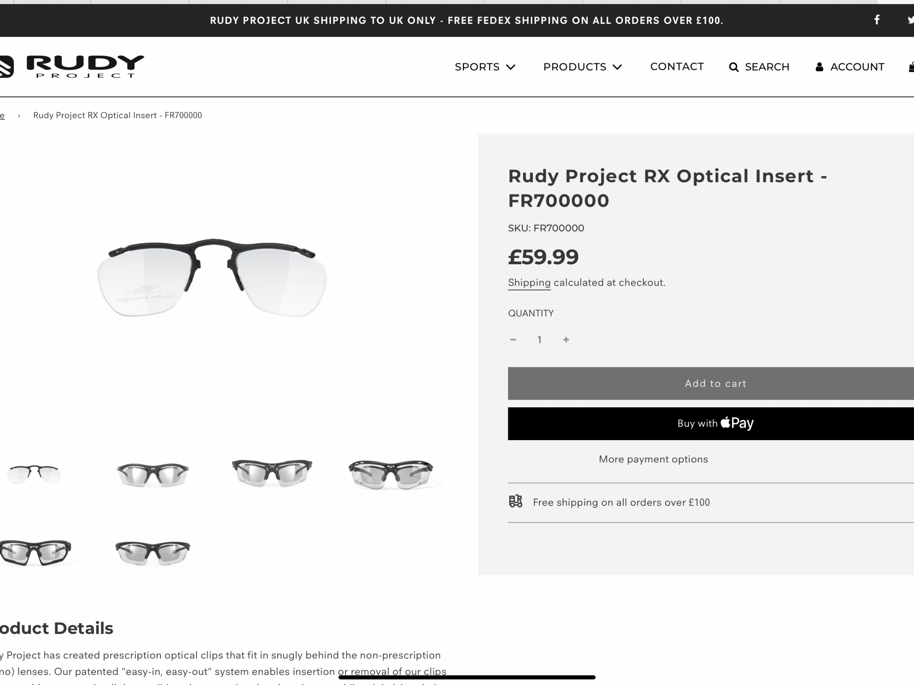
Task: Open the Contact menu item
Action: tap(677, 67)
